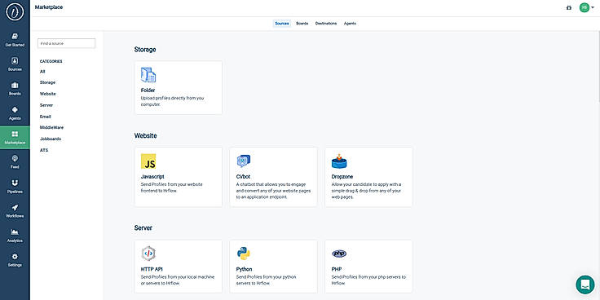Click the Website section heading
600x300 pixels.
click(x=145, y=135)
